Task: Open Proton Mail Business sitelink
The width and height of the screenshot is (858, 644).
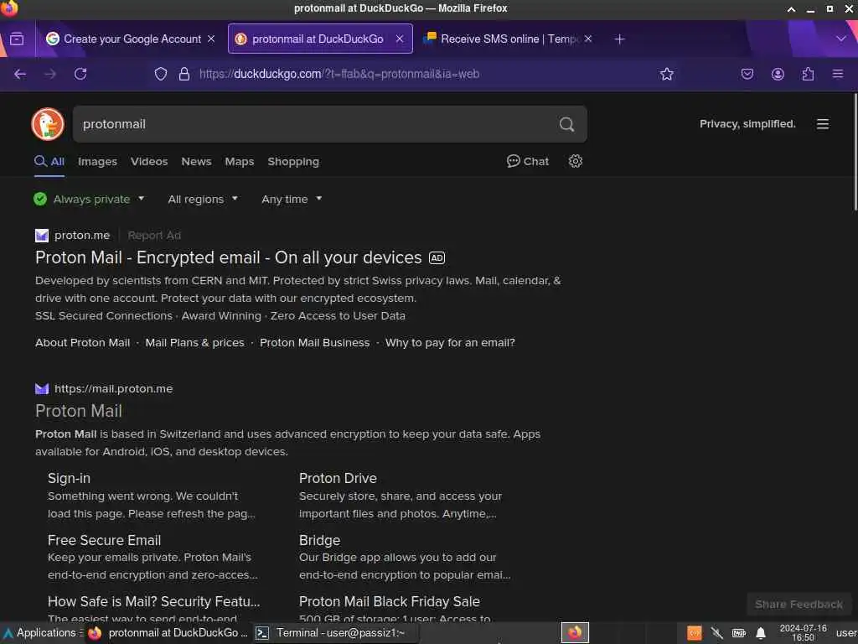Action: point(315,343)
